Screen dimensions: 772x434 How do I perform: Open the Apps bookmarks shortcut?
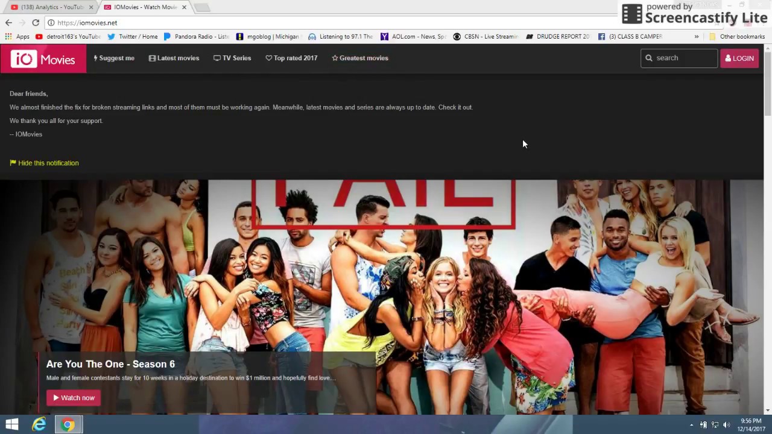pyautogui.click(x=17, y=37)
